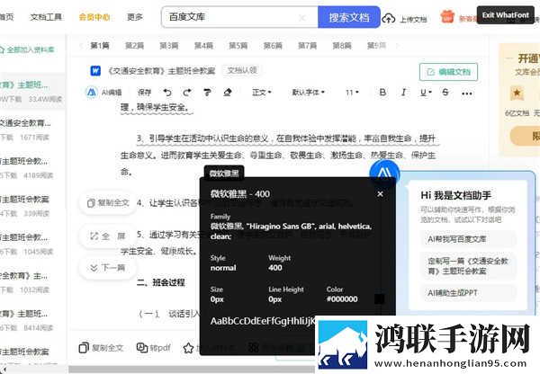This screenshot has height=374, width=540.
Task: Click the 保存 save button
Action: point(144,93)
